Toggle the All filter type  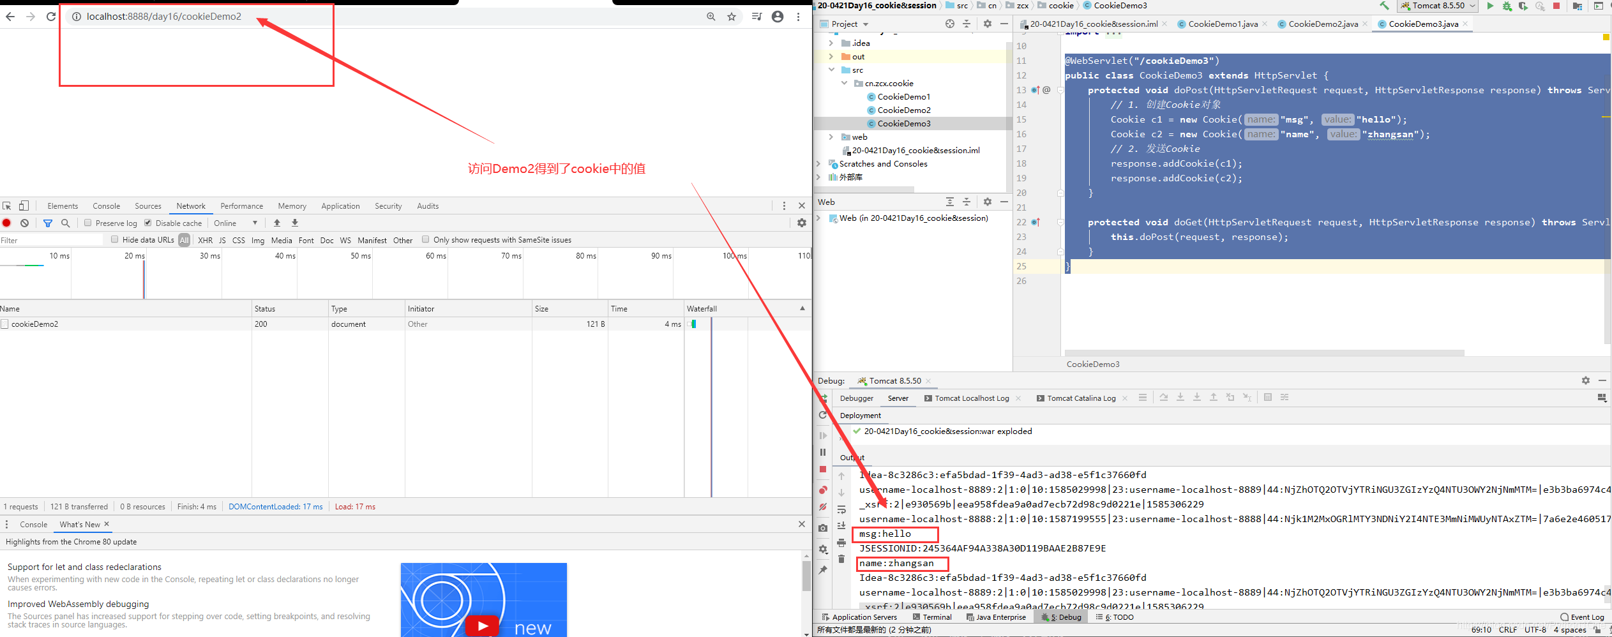coord(185,240)
